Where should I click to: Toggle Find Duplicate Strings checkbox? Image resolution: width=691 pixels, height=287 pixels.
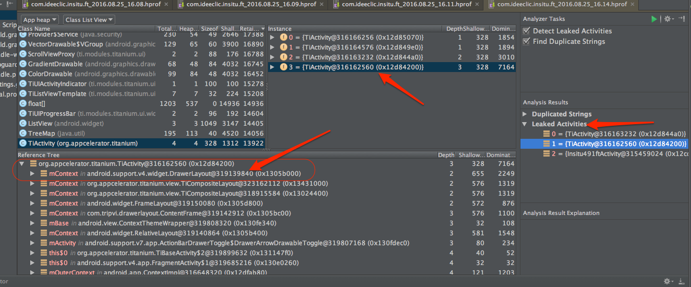pyautogui.click(x=526, y=42)
